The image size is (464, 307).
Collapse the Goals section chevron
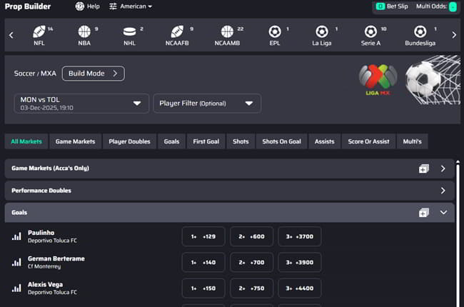click(x=443, y=212)
